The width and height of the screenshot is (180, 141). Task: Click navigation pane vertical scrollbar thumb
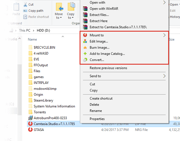(x=20, y=90)
